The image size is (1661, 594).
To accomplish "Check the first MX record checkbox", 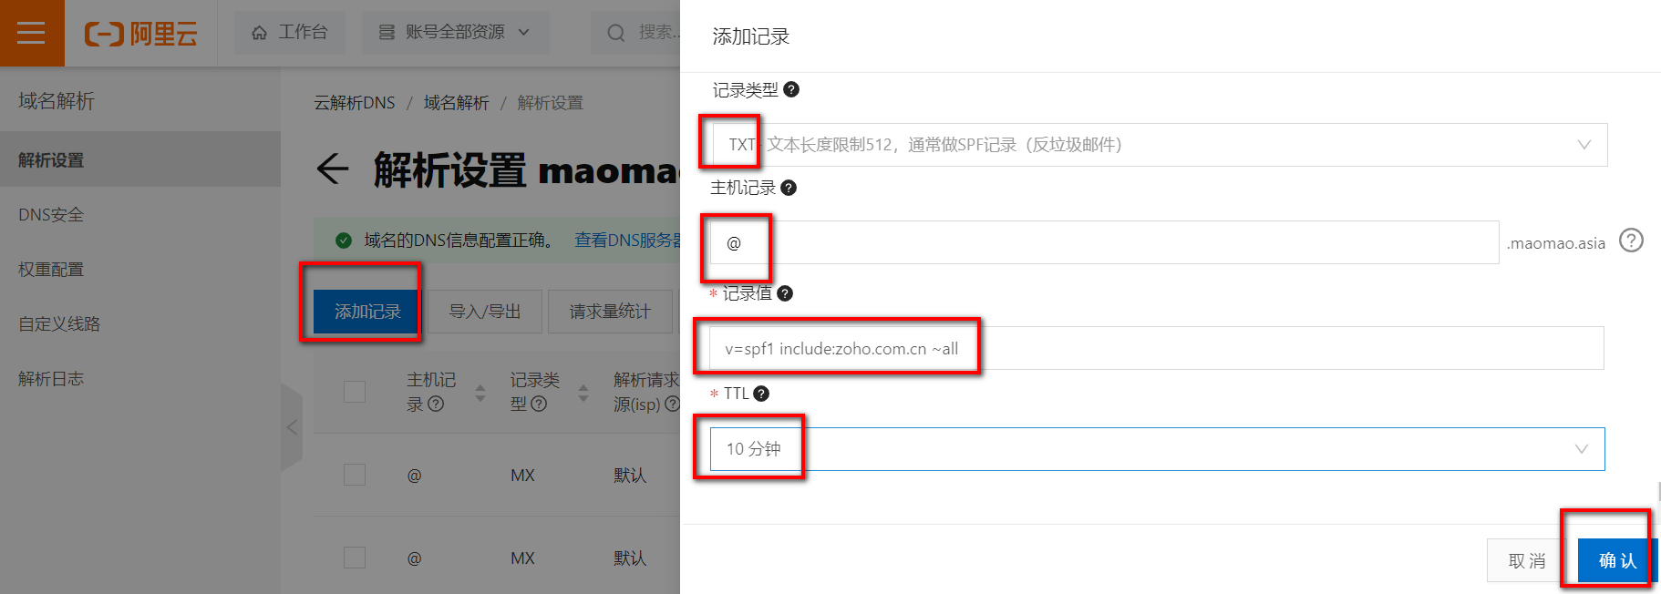I will coord(355,475).
